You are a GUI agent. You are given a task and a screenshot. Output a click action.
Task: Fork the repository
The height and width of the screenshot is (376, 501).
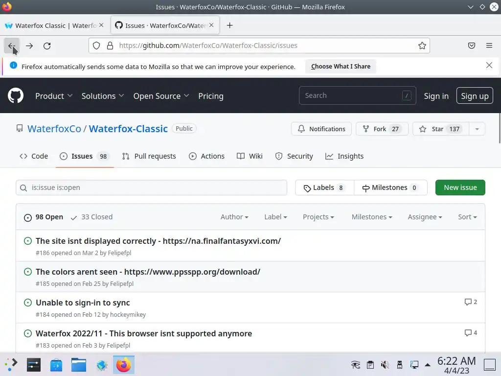pos(382,129)
